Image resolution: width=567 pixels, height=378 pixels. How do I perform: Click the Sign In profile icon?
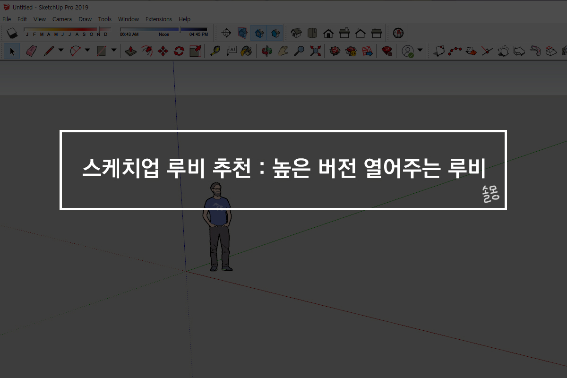pyautogui.click(x=407, y=51)
